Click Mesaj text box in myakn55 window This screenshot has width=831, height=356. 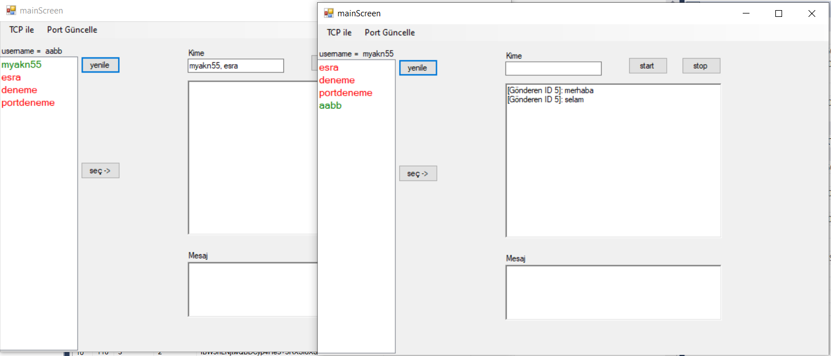[x=613, y=292]
